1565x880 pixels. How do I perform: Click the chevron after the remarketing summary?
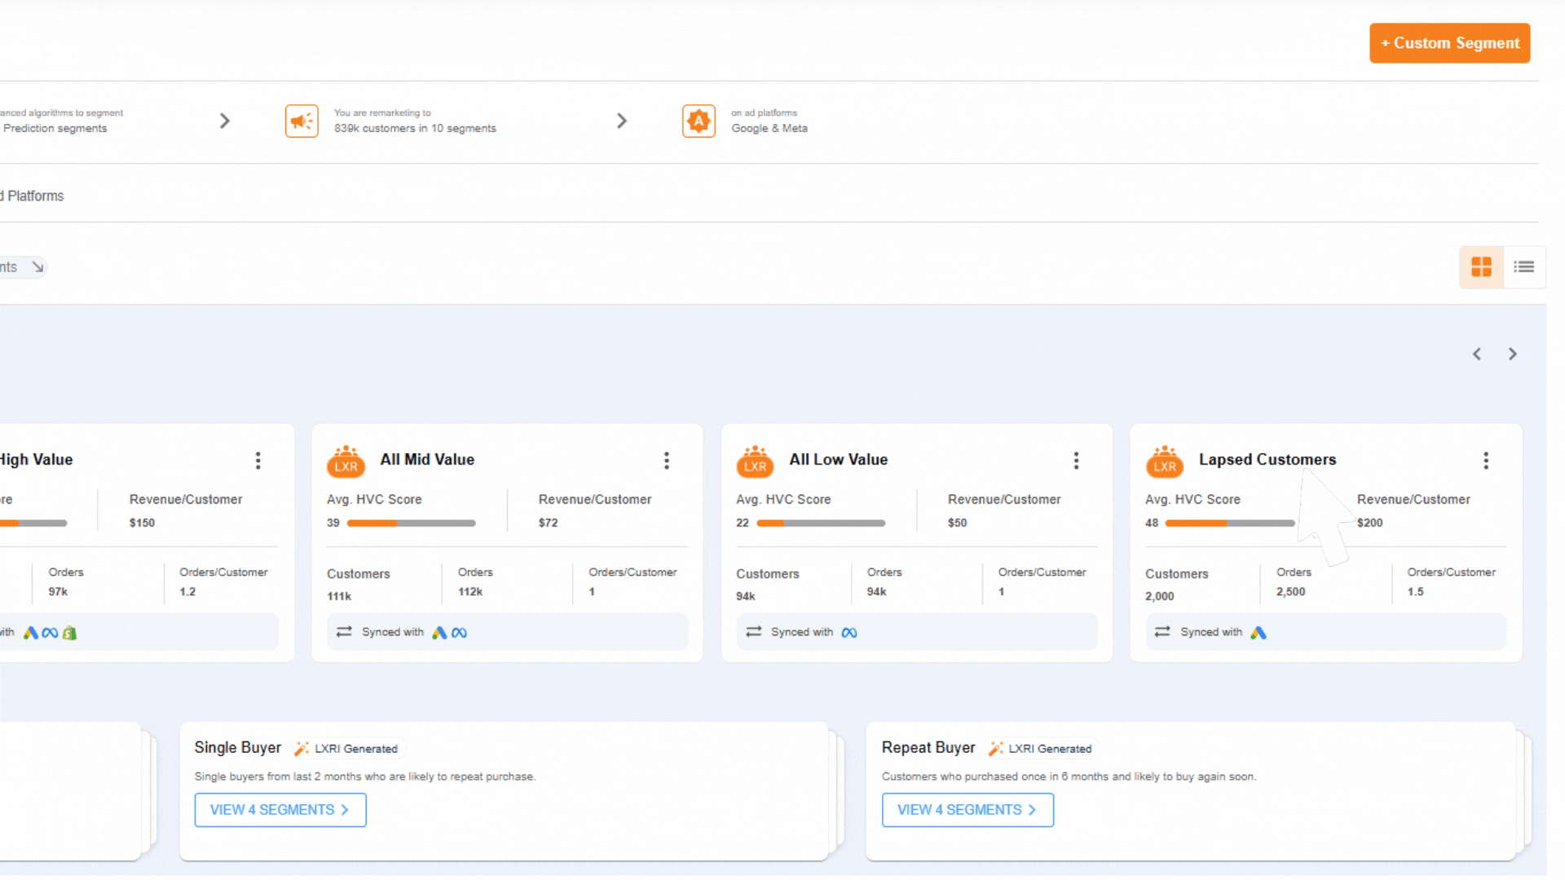point(622,121)
